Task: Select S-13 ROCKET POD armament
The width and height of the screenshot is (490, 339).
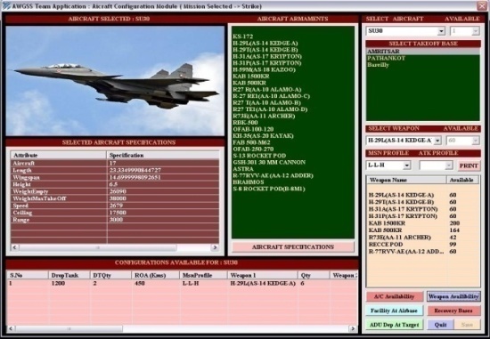Action: (x=259, y=156)
